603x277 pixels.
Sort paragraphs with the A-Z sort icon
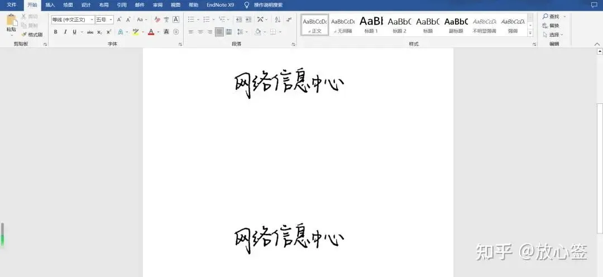277,20
